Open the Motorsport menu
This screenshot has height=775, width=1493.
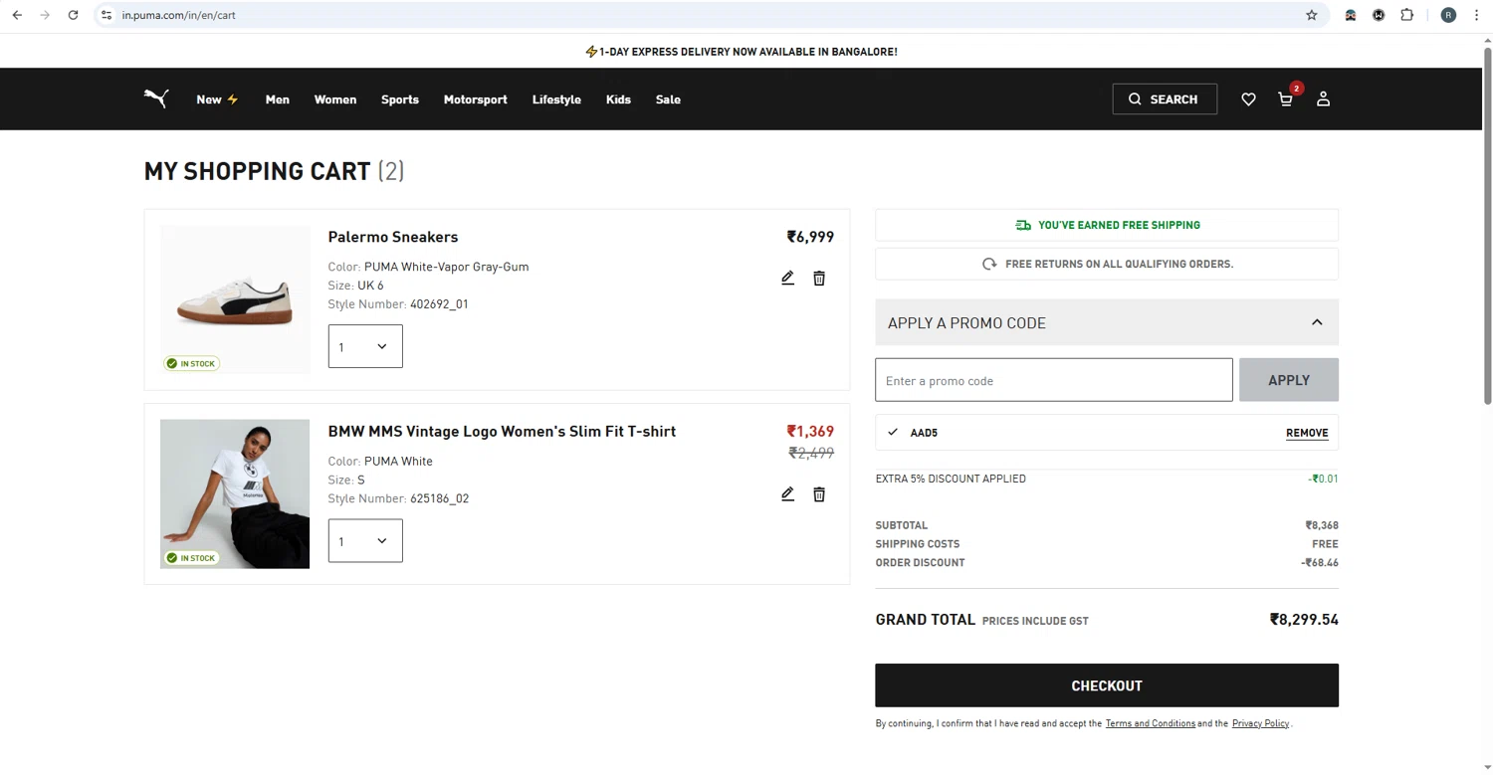point(475,99)
